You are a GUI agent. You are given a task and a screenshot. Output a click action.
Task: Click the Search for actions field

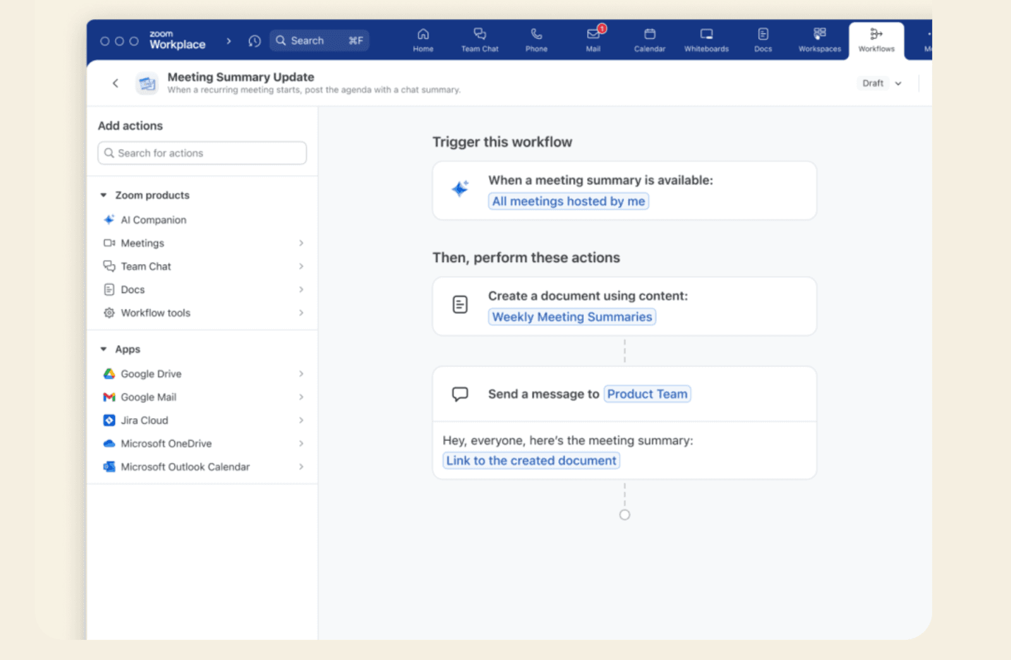(202, 153)
